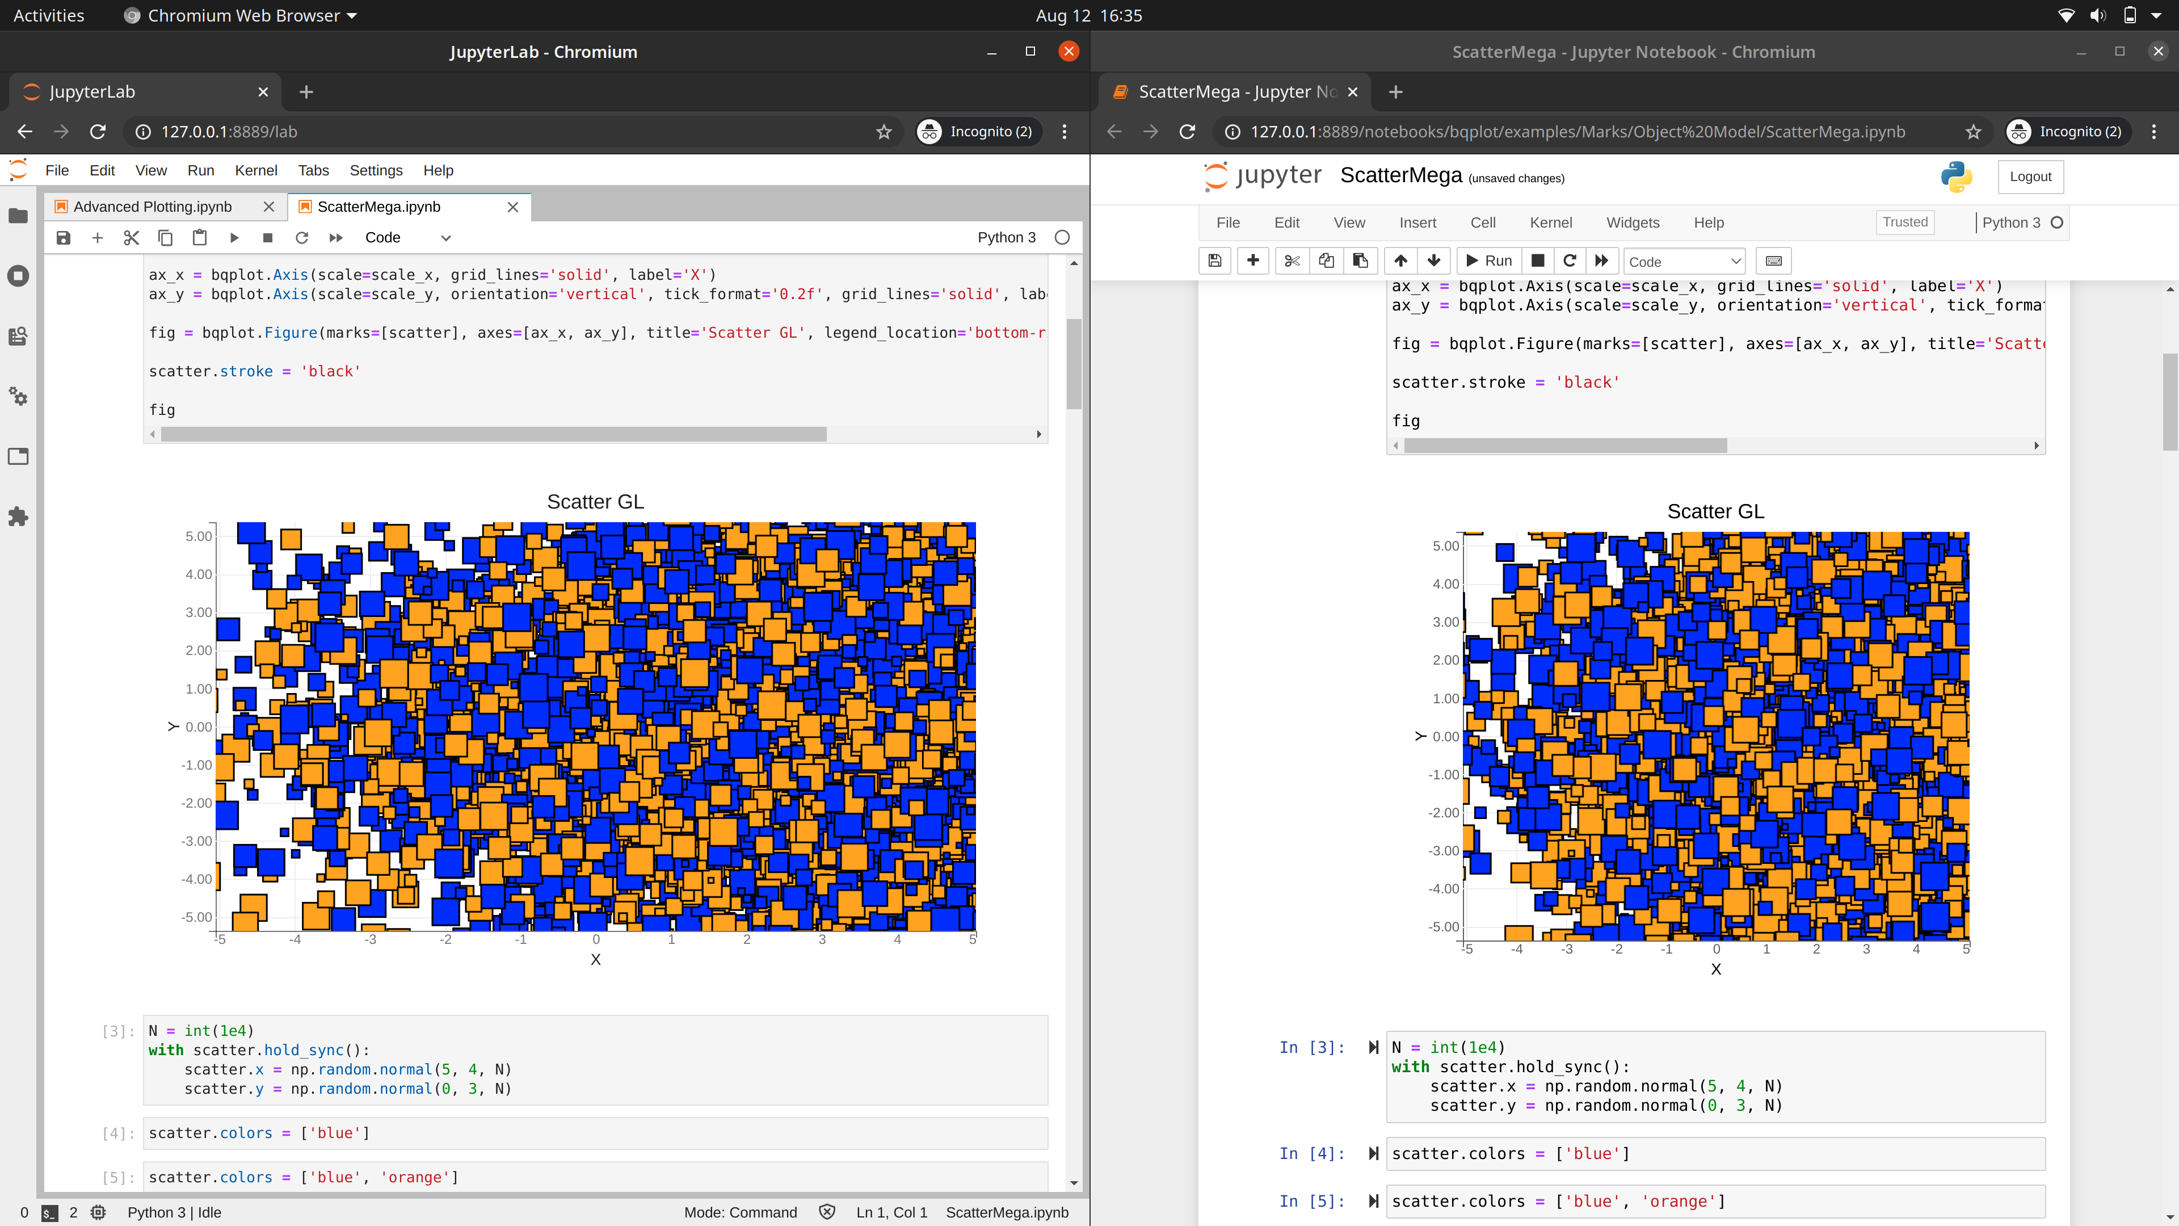Insert a cell below in JupyterLab

97,238
